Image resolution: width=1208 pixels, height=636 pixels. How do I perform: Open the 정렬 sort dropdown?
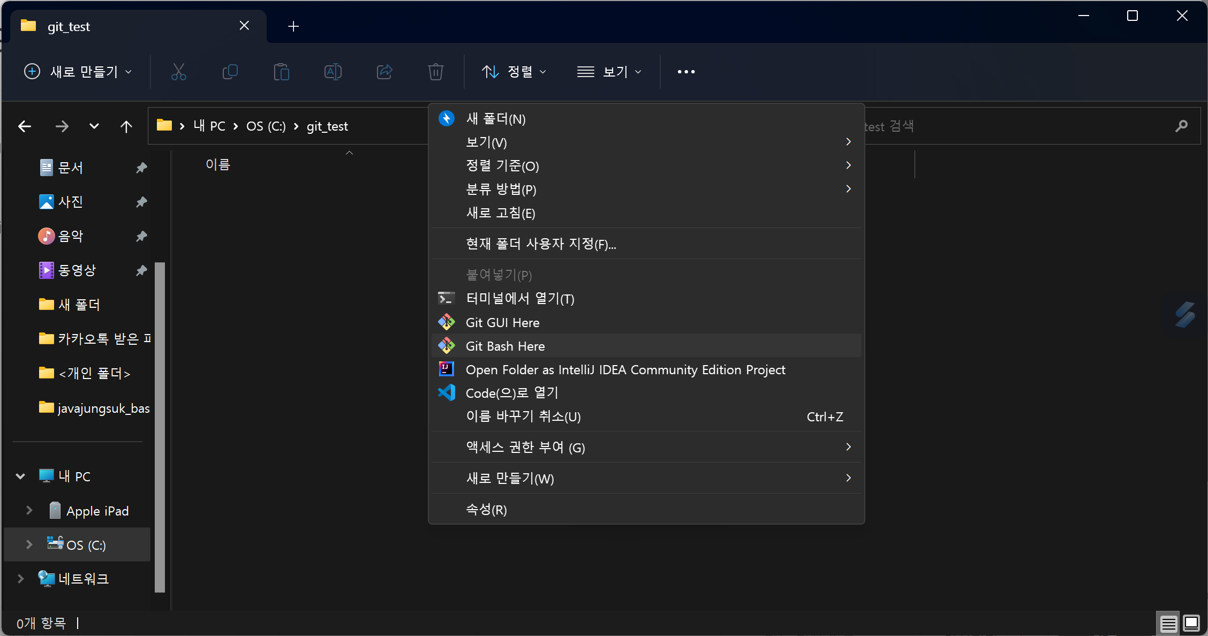click(514, 72)
